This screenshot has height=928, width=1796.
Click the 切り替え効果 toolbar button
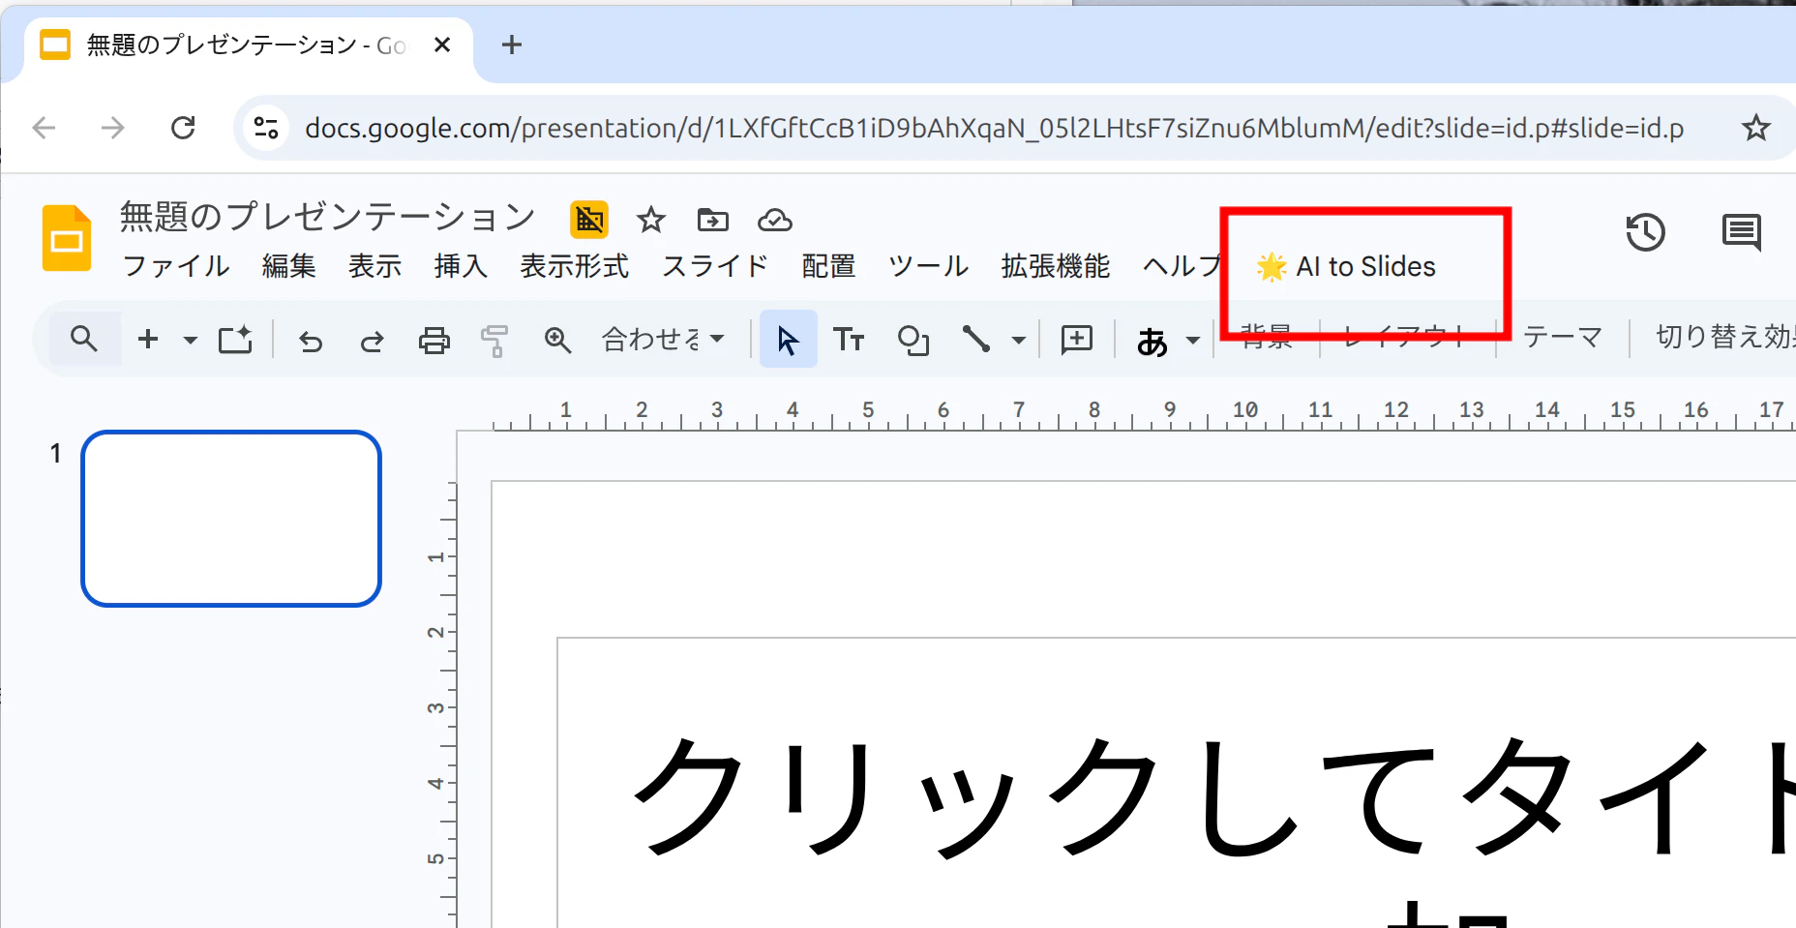pos(1724,337)
